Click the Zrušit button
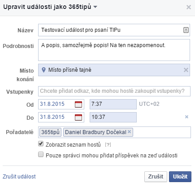This screenshot has height=187, width=195. 156,177
